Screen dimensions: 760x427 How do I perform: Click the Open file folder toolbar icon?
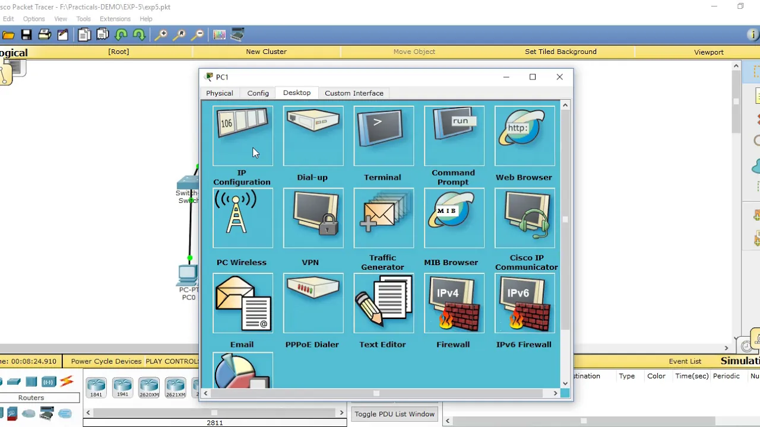click(x=8, y=35)
